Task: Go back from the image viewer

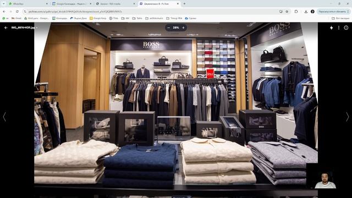Action: point(6,28)
